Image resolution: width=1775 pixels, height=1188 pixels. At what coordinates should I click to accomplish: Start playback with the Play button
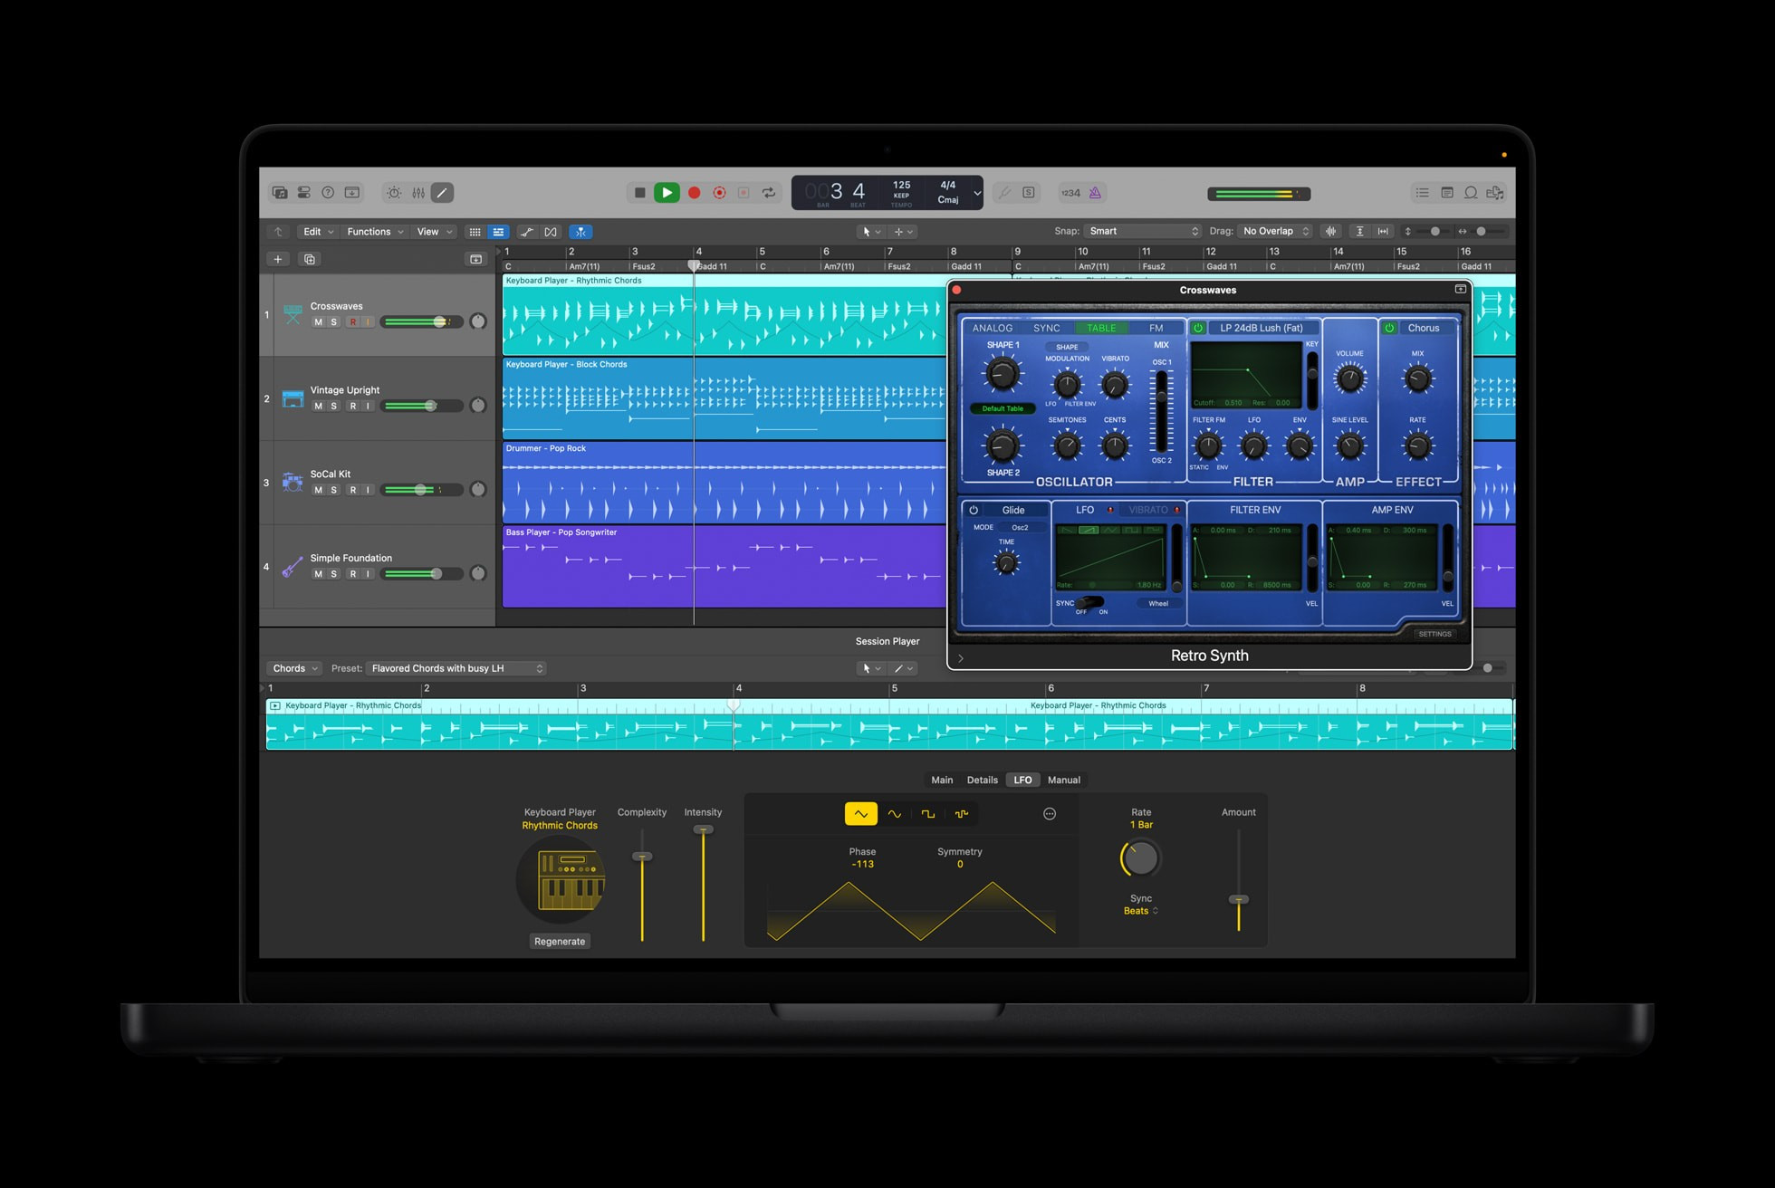[x=667, y=192]
